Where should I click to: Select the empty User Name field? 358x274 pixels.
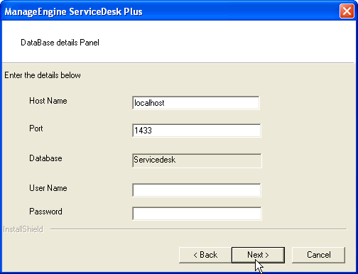coord(197,190)
